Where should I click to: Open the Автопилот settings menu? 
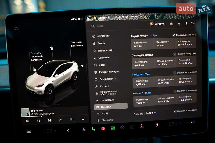click(102, 36)
